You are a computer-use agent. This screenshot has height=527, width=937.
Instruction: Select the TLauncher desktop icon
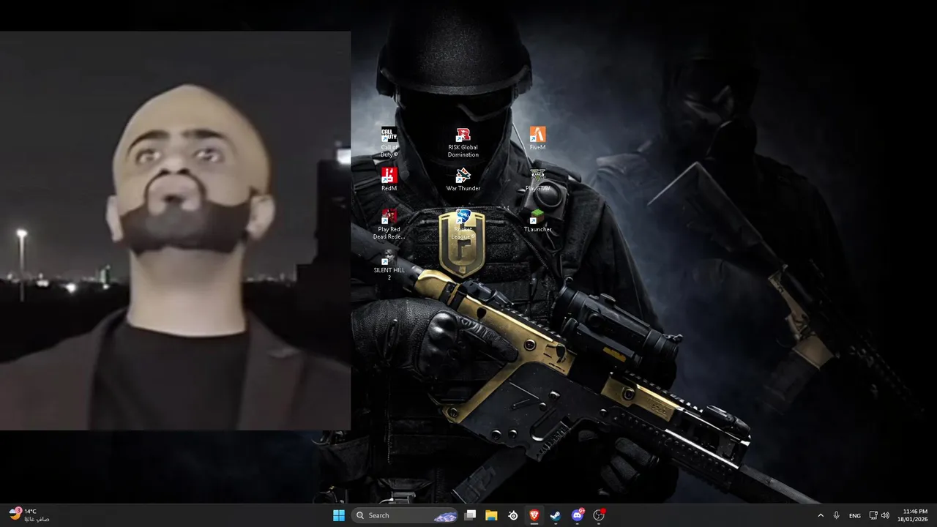[537, 220]
